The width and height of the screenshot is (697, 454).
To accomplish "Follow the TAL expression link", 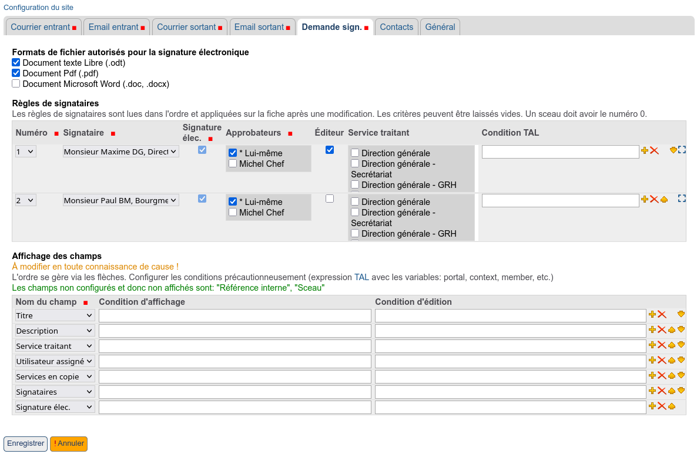I will click(x=361, y=277).
